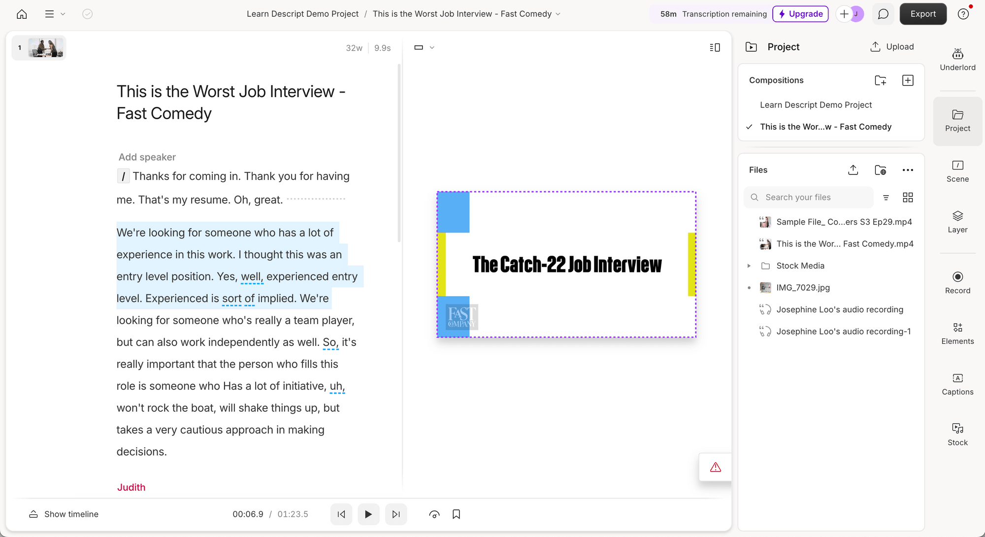Click the Upload button in Project panel
The height and width of the screenshot is (537, 985).
point(892,46)
